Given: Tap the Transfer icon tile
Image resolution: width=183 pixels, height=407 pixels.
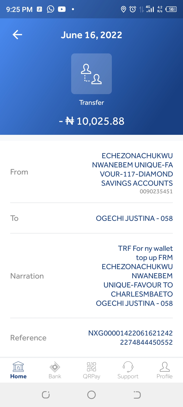Looking at the screenshot, I should (91, 74).
